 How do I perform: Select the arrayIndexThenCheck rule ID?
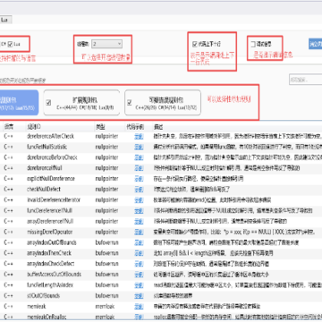(49, 253)
